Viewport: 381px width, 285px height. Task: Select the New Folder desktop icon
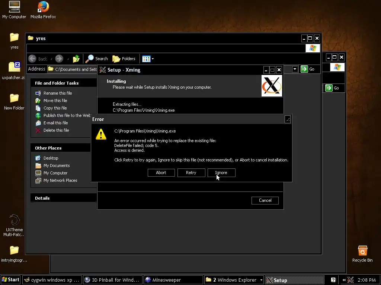[x=14, y=102]
